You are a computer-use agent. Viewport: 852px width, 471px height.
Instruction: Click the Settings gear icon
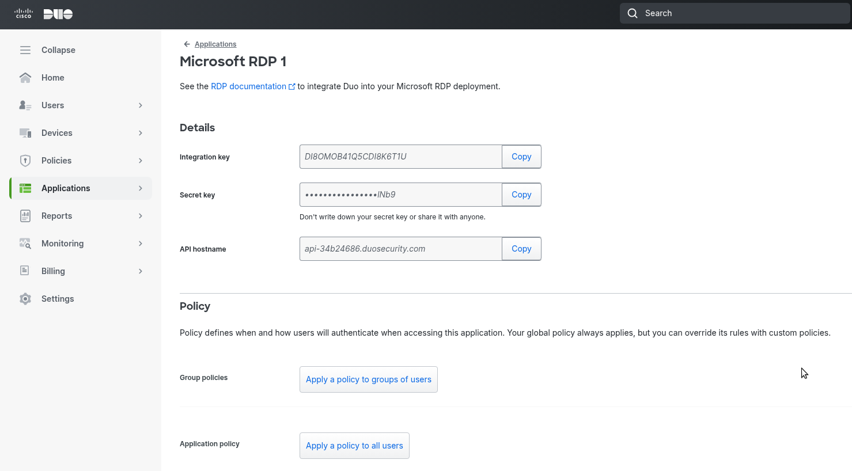[x=25, y=299]
